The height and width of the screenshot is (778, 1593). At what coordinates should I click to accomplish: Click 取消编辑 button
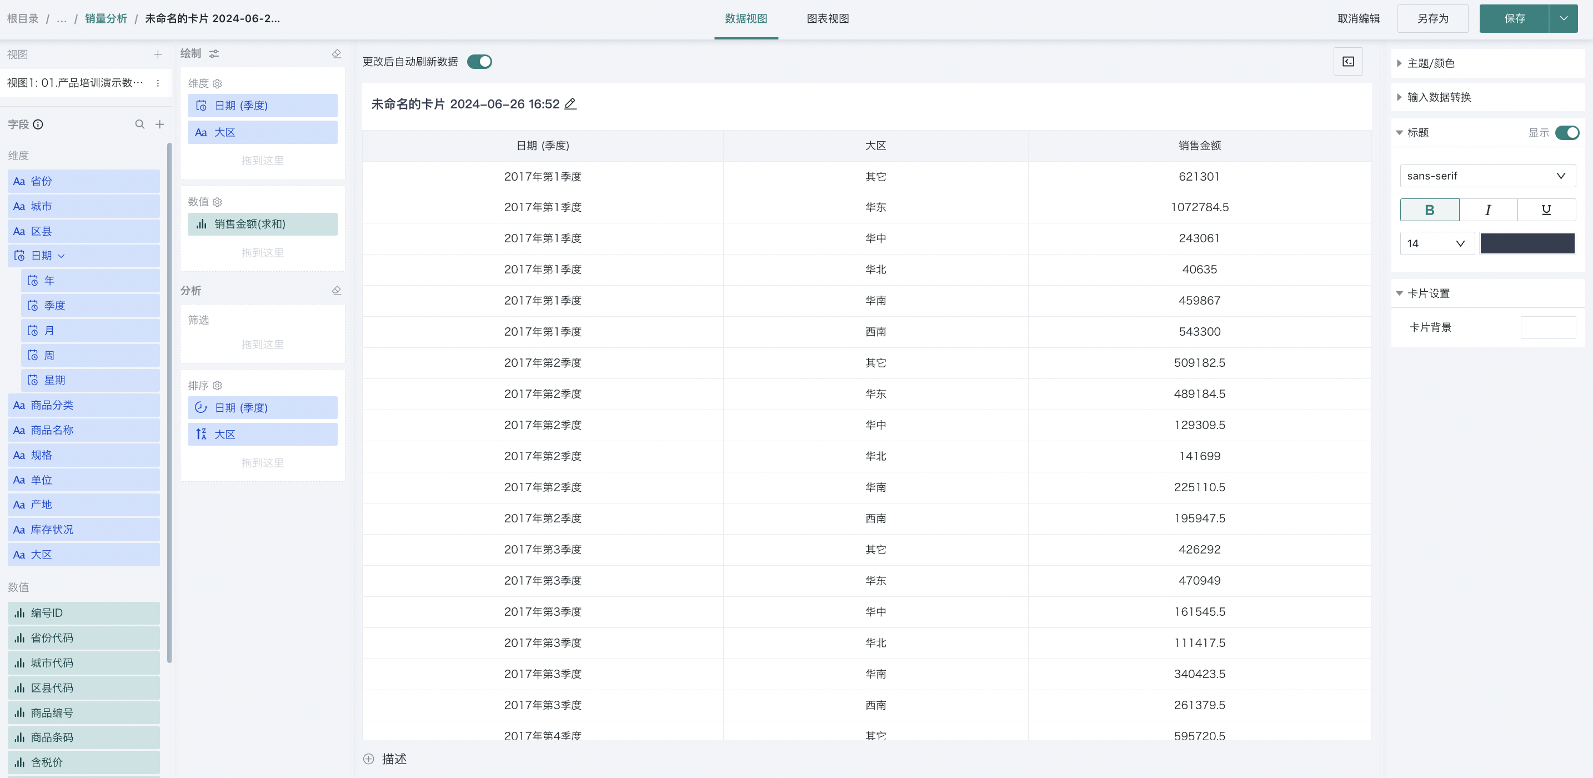[x=1358, y=18]
